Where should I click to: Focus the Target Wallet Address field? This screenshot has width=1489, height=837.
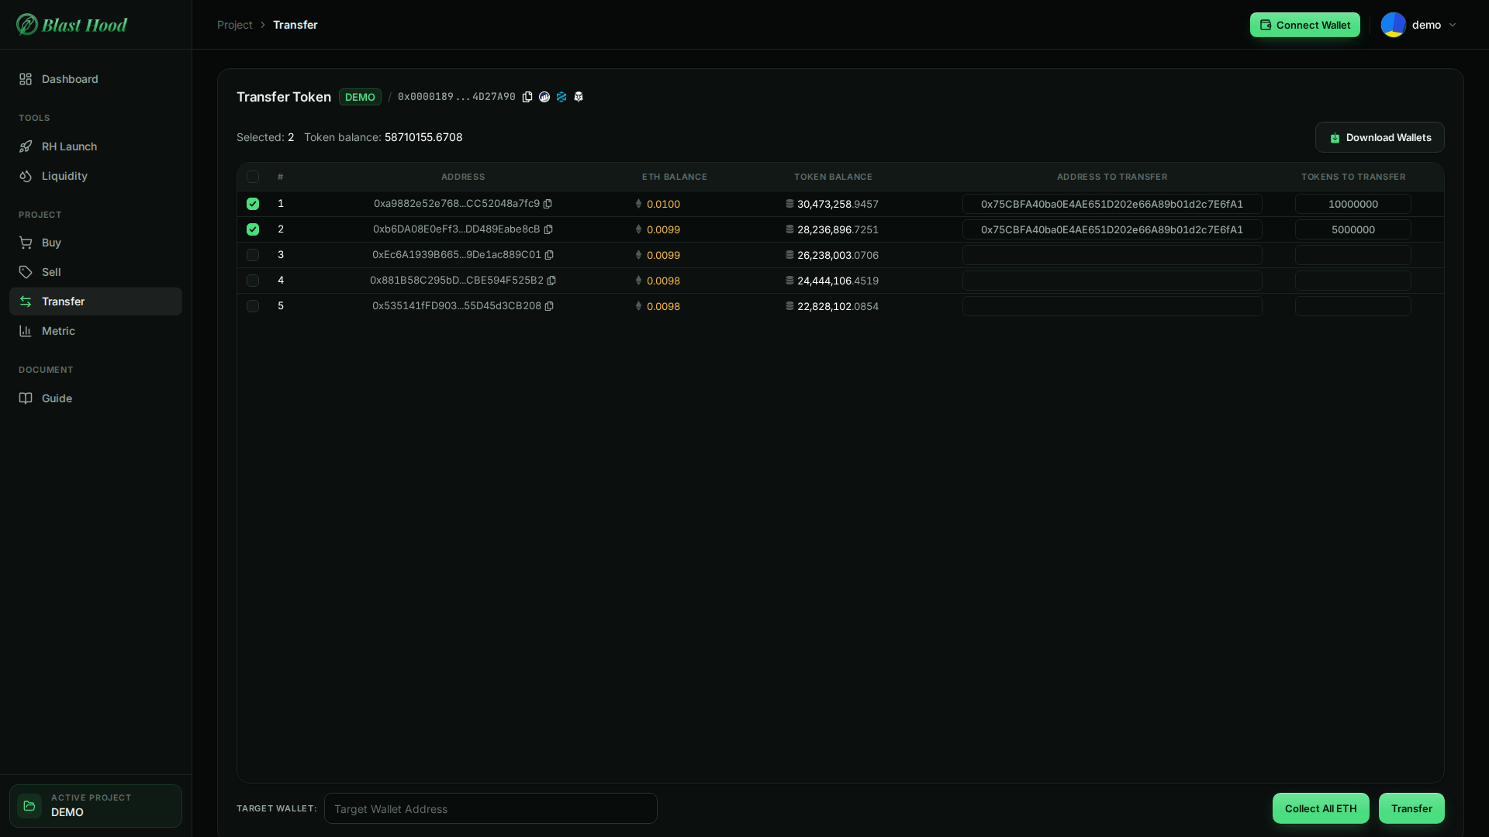point(491,808)
